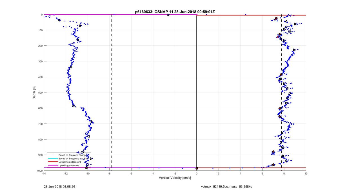338x192 pixels.
Task: Click the x-axis tick label '2'
Action: [219, 173]
